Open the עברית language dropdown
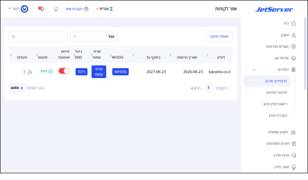Viewport: 308px width, 180px height. 104,9
